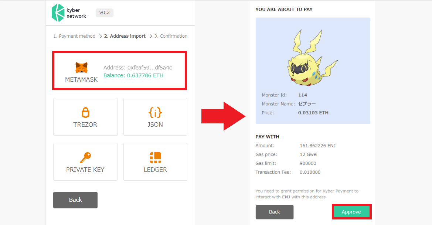Click the YOU ARE ABOUT TO PAY heading
The image size is (432, 225).
[284, 9]
